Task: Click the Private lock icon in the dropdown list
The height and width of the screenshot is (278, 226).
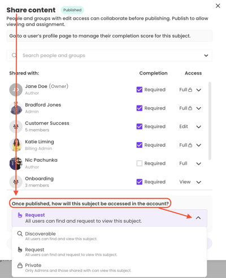Action: (x=20, y=266)
